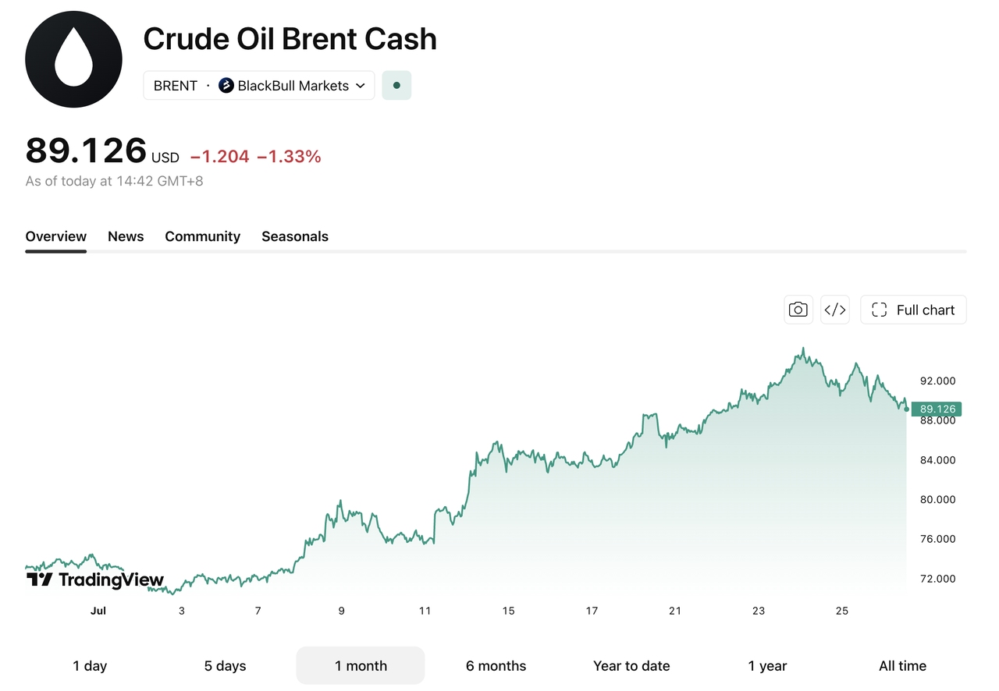Select the 6 months range

496,666
